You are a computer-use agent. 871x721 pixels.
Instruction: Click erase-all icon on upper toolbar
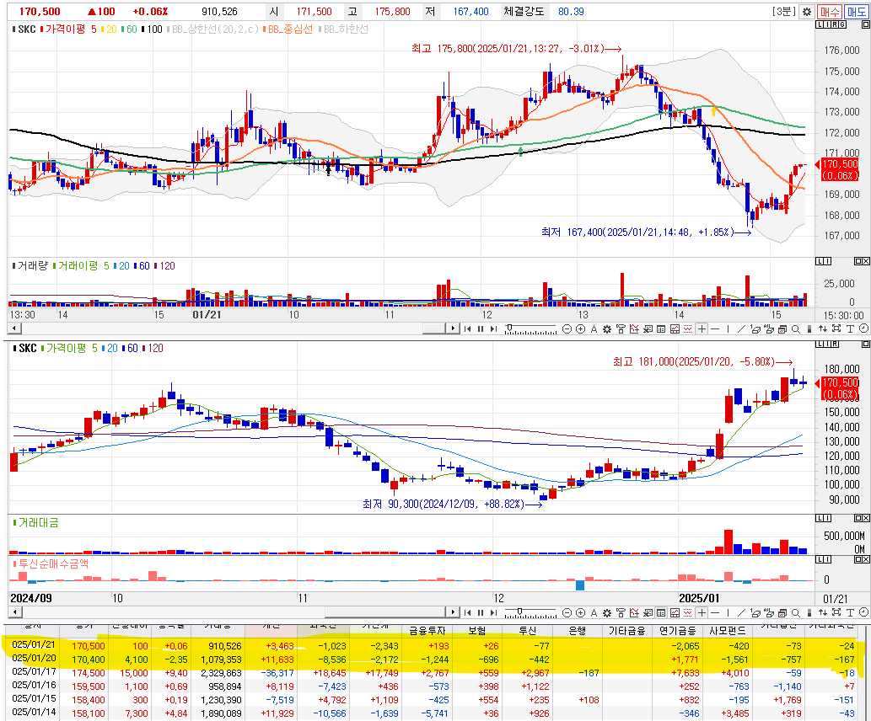click(769, 329)
